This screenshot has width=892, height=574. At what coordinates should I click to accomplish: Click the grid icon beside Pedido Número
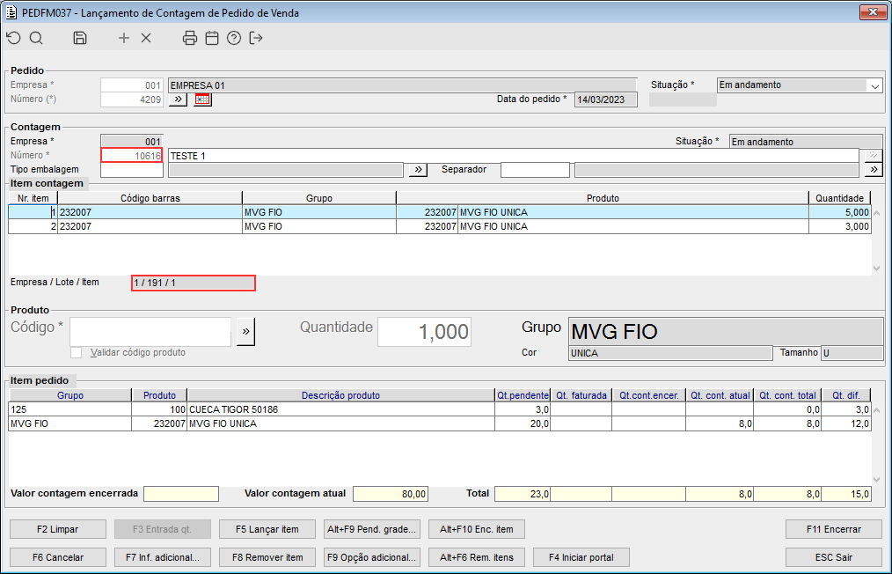point(203,99)
